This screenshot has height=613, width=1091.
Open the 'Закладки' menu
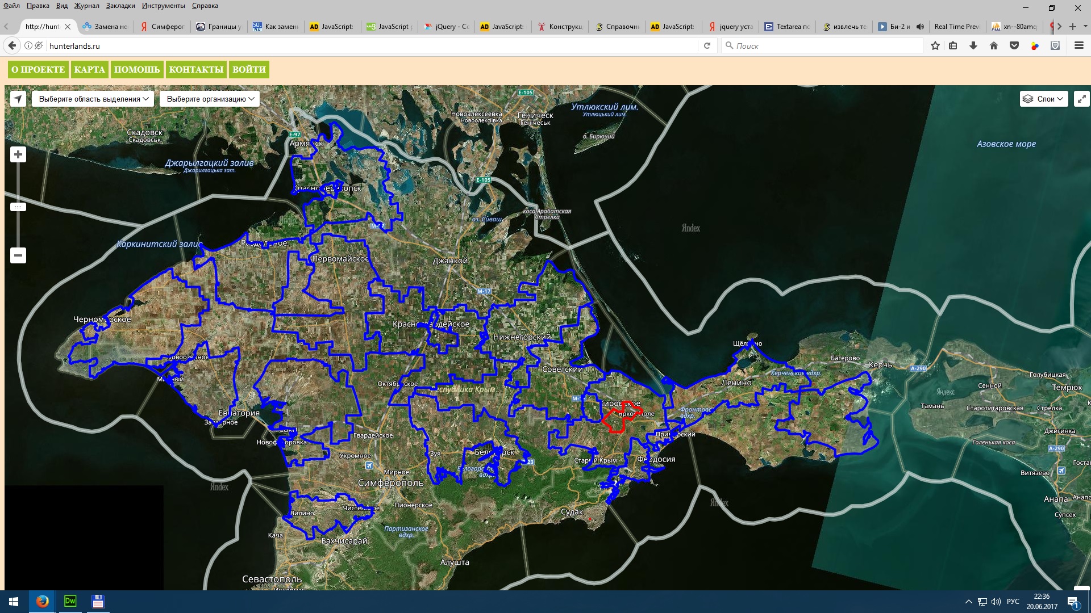[x=120, y=6]
